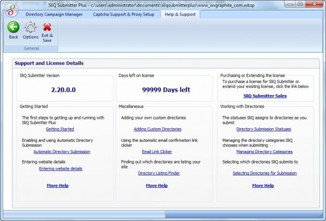Open Directory Submission Statuses link
Screen dimensions: 326x221
(x=264, y=129)
